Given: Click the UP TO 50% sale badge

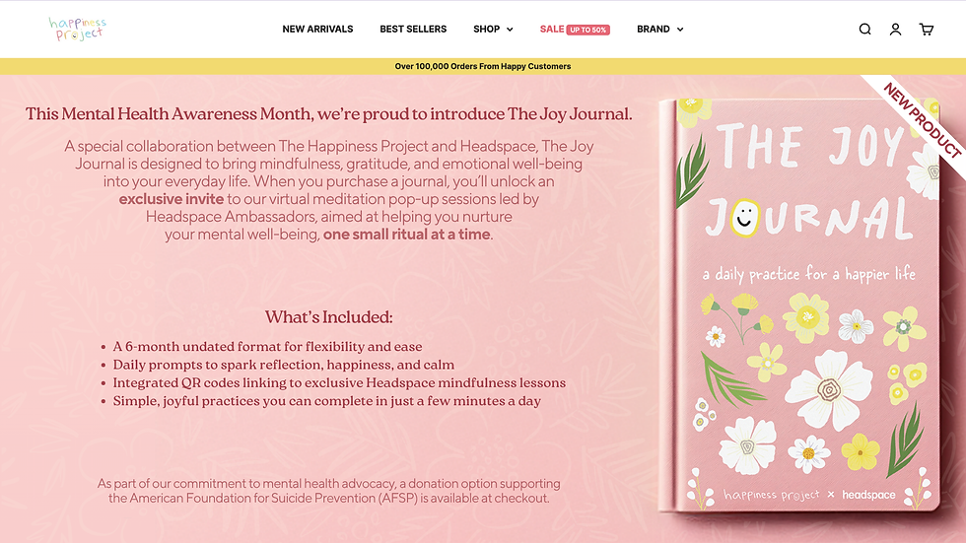Looking at the screenshot, I should [587, 30].
